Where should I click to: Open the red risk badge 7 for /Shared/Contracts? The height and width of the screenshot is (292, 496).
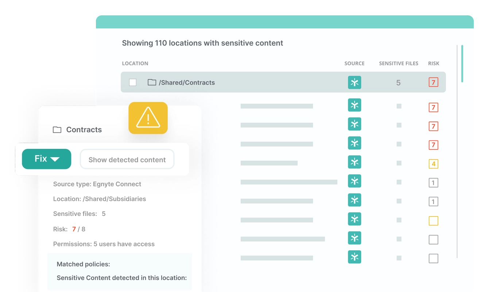point(433,82)
